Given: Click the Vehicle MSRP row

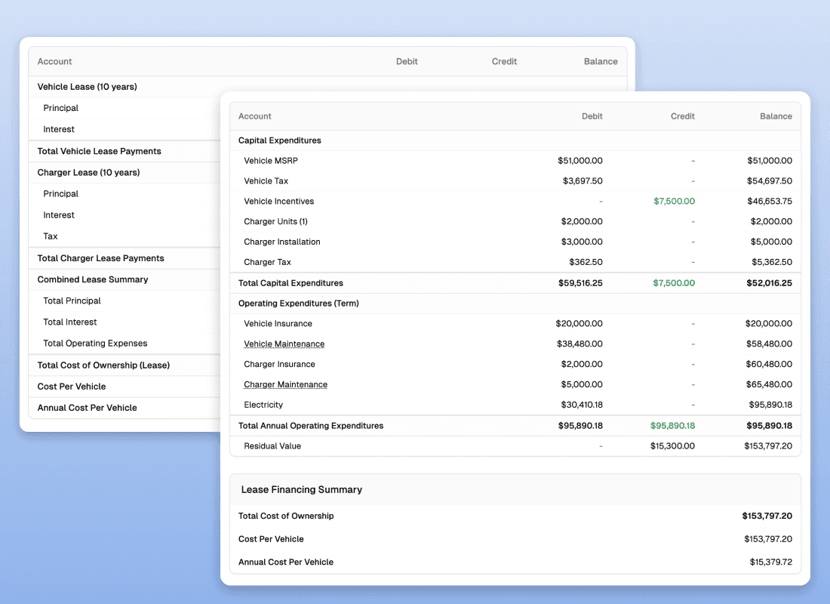Looking at the screenshot, I should (271, 160).
